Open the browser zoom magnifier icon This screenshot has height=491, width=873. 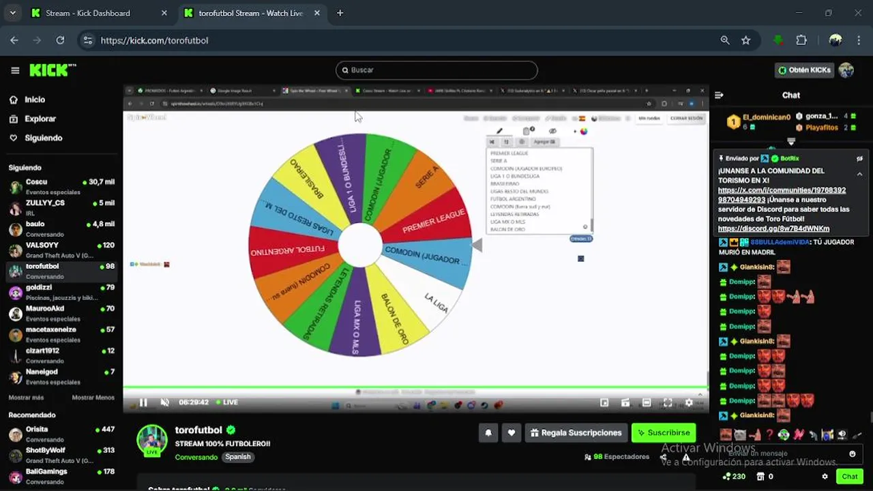click(724, 40)
